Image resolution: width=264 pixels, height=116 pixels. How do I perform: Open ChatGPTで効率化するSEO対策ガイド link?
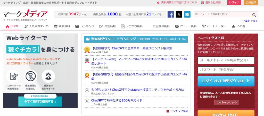[117, 100]
